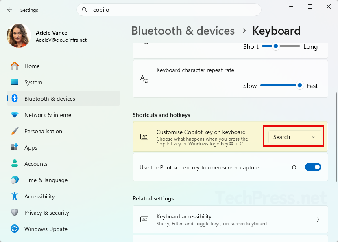Select the Keyboard breadcrumb heading

[276, 31]
